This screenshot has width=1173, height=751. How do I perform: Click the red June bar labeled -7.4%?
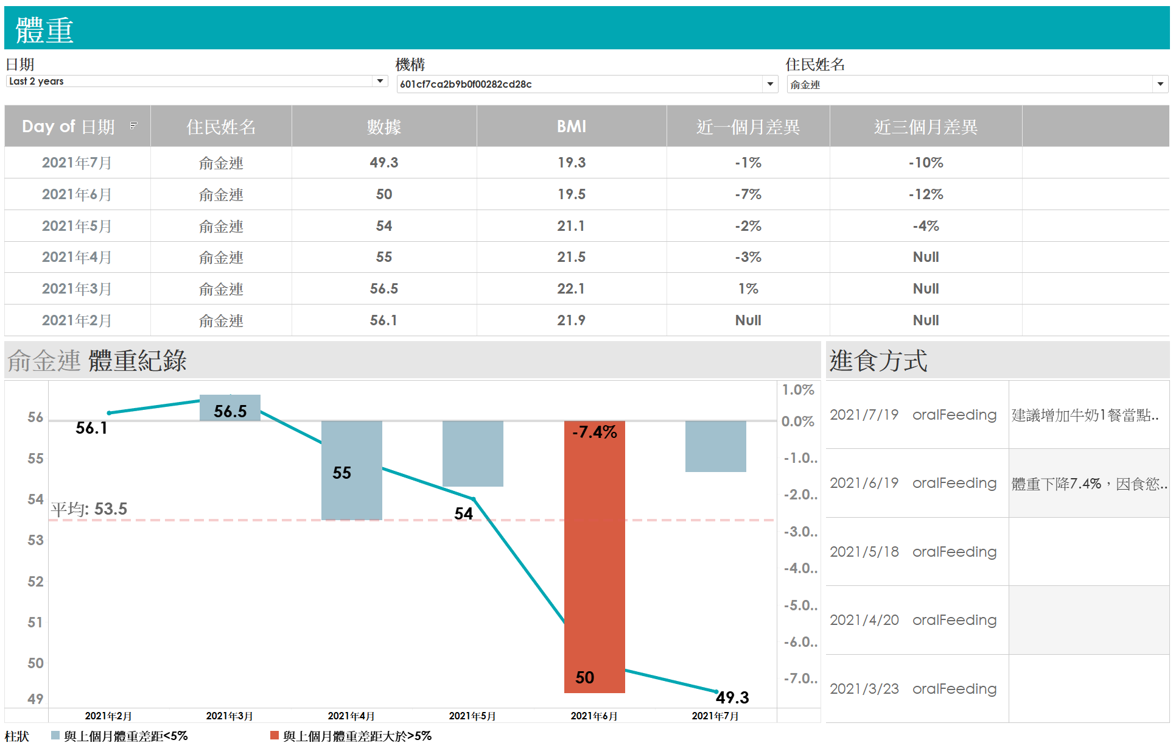coord(594,557)
